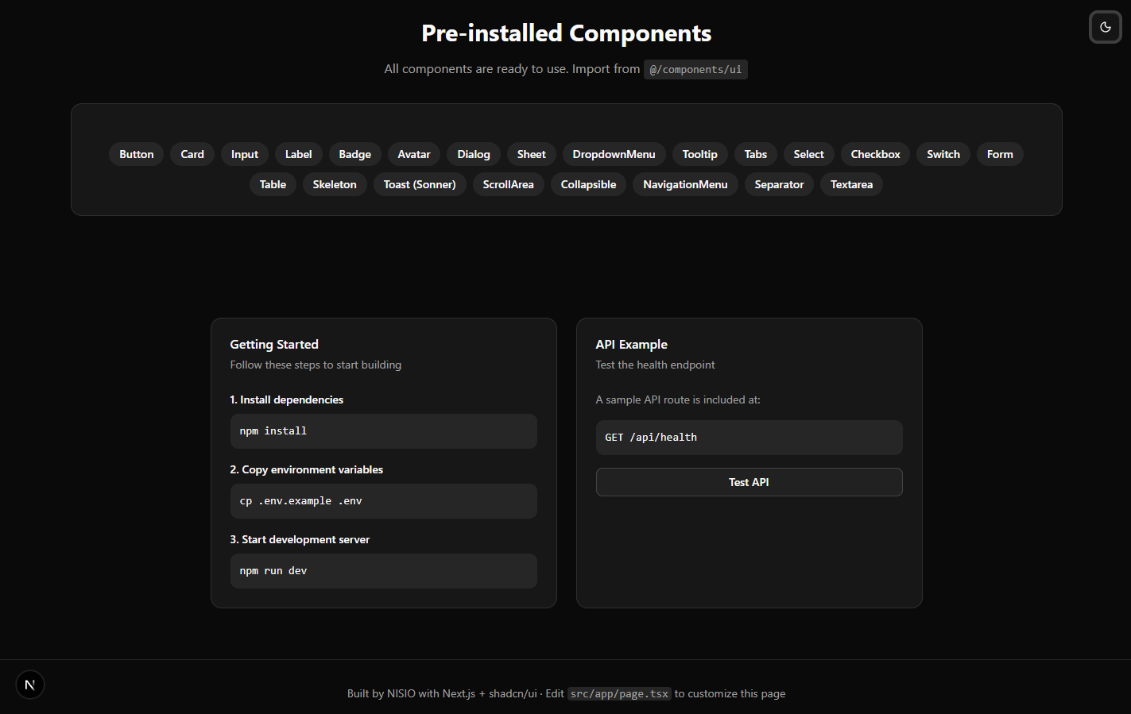Select the Button component badge
Image resolution: width=1131 pixels, height=714 pixels.
137,154
